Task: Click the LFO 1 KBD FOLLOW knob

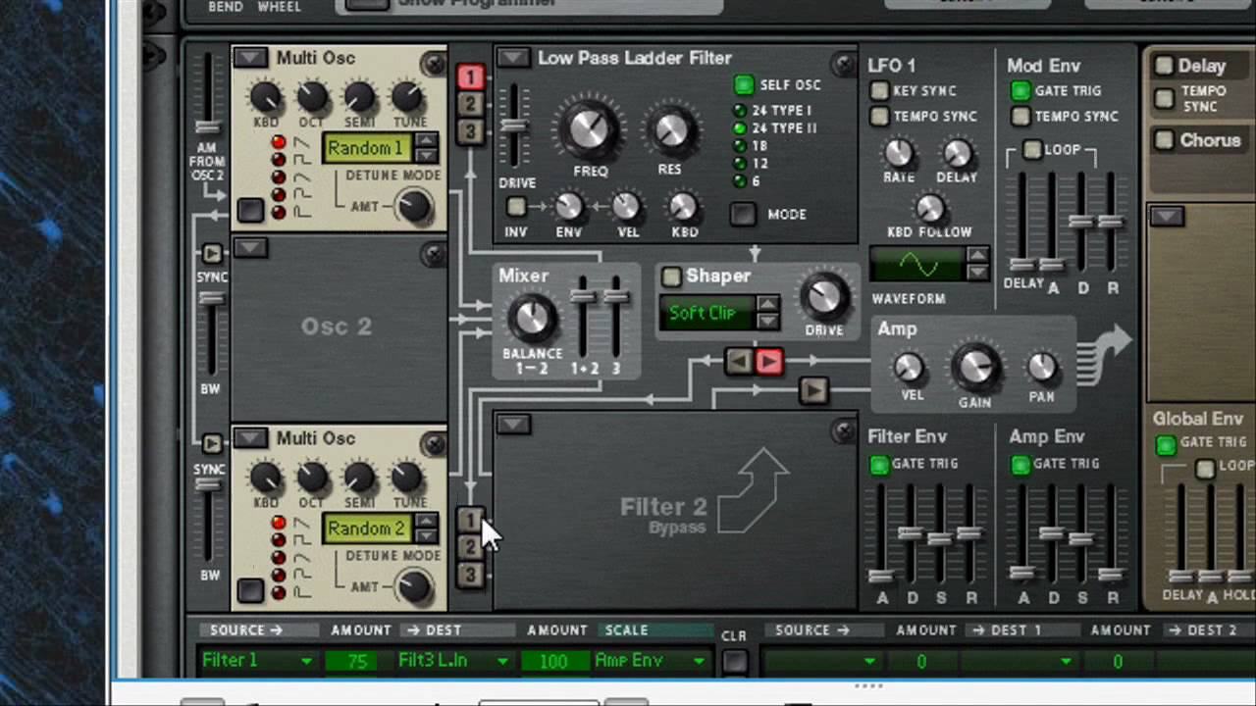Action: click(929, 208)
